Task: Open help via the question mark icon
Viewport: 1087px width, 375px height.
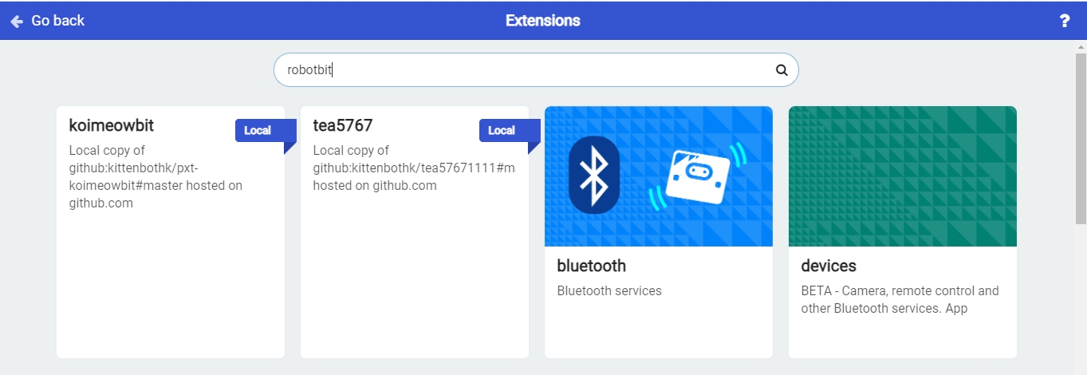Action: 1064,22
